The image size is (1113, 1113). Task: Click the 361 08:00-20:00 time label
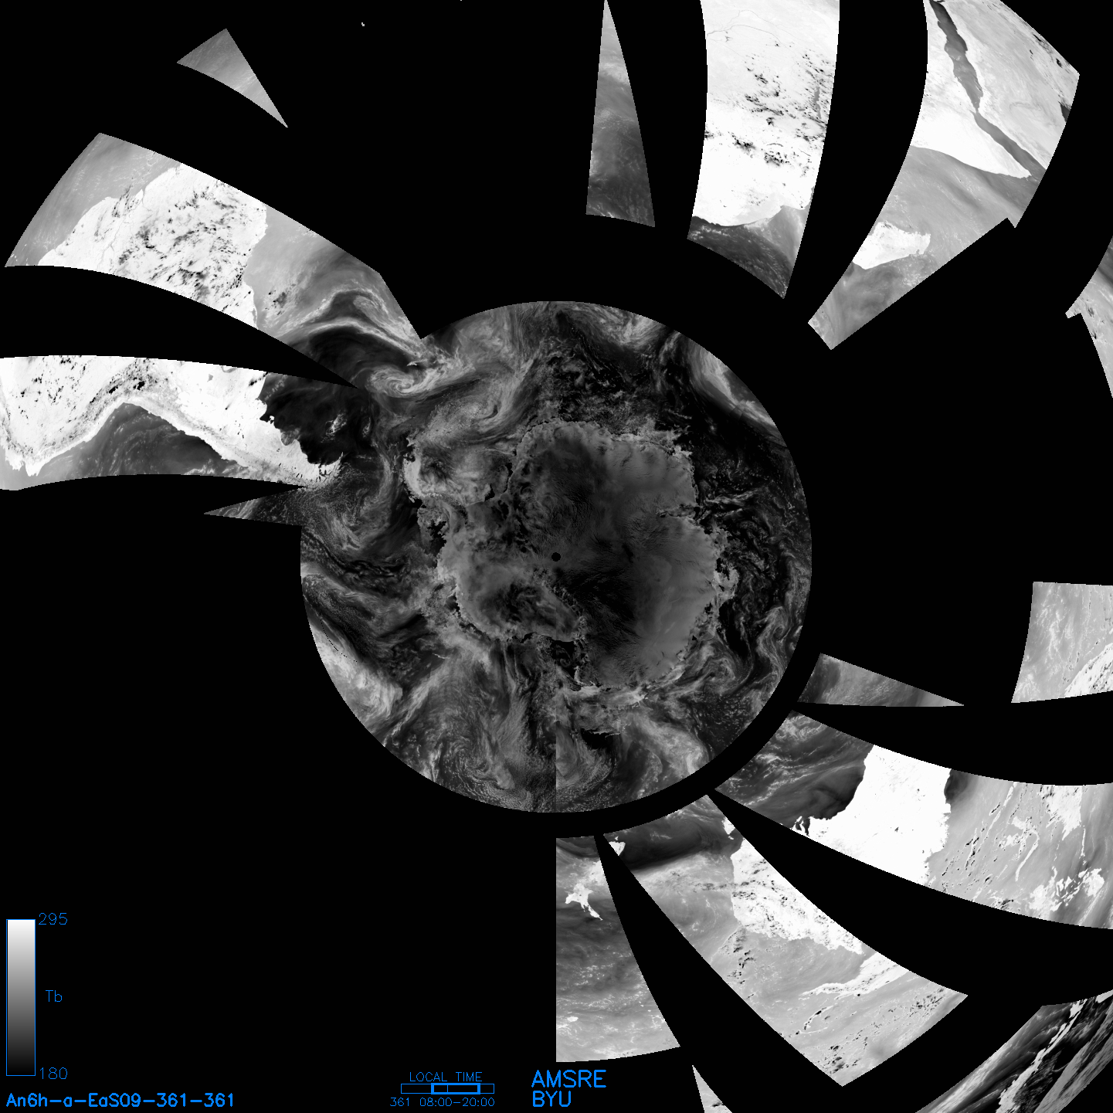443,1102
